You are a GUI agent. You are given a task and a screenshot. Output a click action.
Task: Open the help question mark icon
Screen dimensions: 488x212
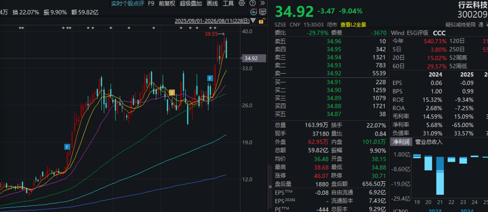click(x=253, y=4)
